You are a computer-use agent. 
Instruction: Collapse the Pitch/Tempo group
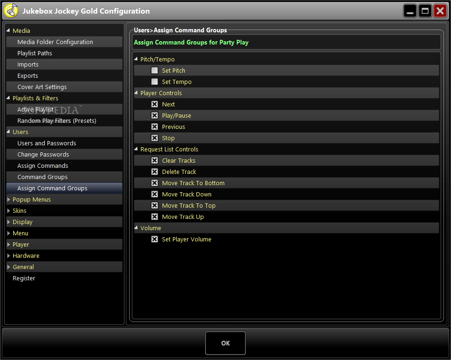pos(136,59)
